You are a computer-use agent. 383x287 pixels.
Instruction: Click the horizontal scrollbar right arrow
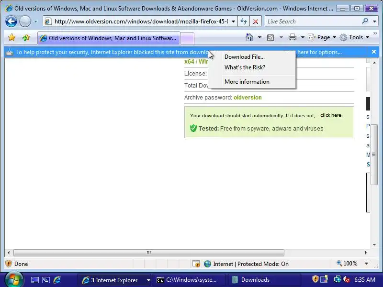point(366,253)
